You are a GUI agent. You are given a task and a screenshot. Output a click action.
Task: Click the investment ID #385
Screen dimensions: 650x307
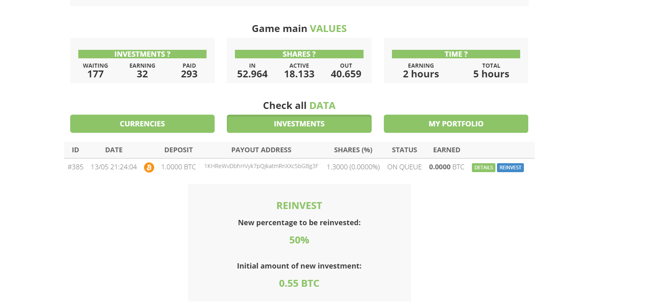click(75, 167)
